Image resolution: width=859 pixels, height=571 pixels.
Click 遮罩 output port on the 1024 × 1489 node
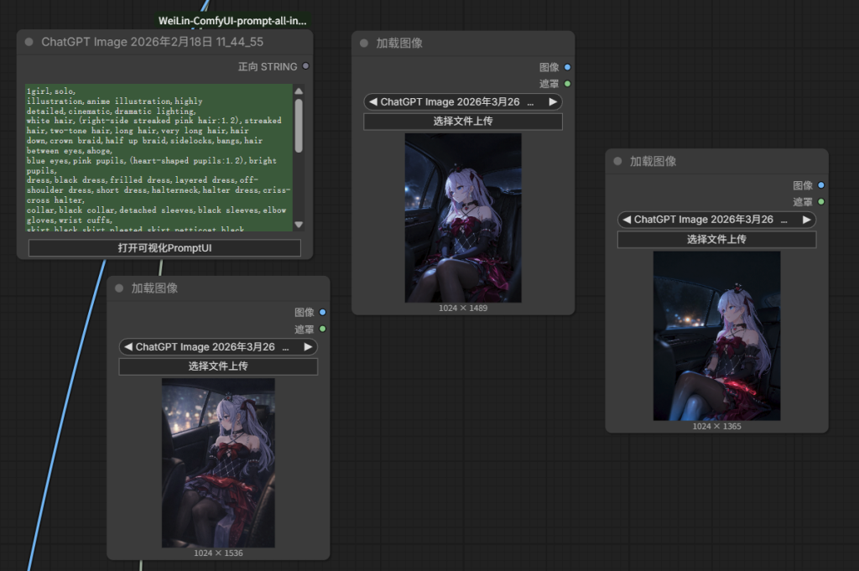pyautogui.click(x=567, y=84)
